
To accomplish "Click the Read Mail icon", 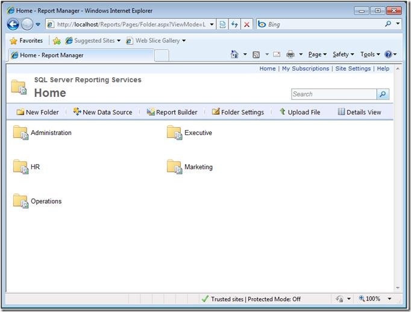I will point(277,54).
